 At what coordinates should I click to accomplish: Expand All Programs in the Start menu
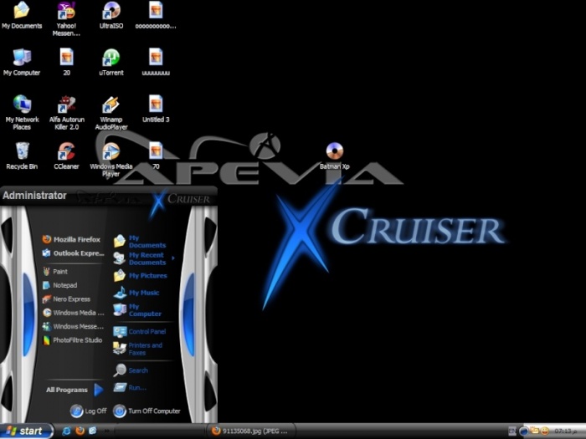click(x=75, y=390)
